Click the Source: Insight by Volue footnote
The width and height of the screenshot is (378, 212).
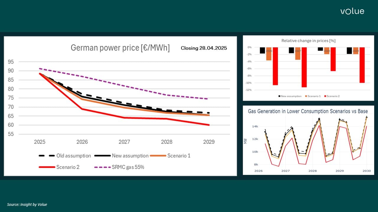point(27,204)
